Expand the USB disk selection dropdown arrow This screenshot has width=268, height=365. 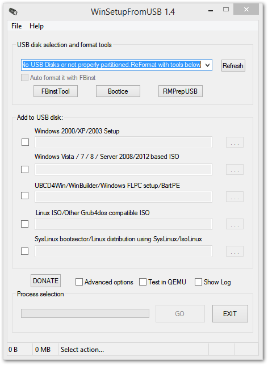coord(207,65)
